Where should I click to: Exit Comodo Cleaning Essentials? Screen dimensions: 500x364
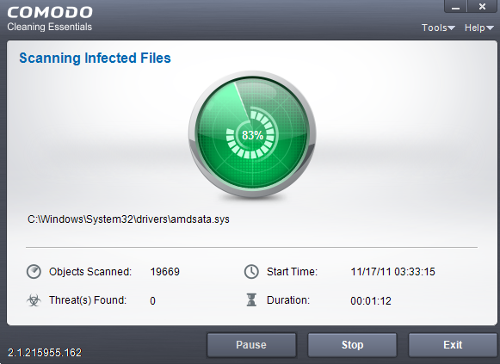(453, 345)
